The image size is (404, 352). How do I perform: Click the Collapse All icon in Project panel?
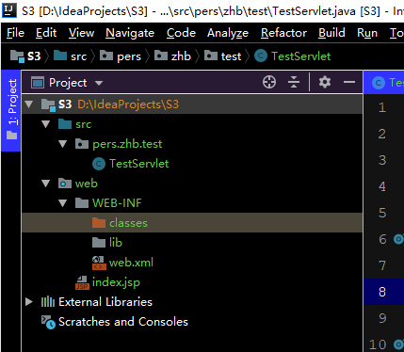pyautogui.click(x=294, y=83)
